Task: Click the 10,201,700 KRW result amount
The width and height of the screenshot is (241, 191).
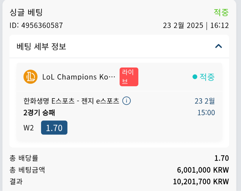Action: pyautogui.click(x=201, y=181)
